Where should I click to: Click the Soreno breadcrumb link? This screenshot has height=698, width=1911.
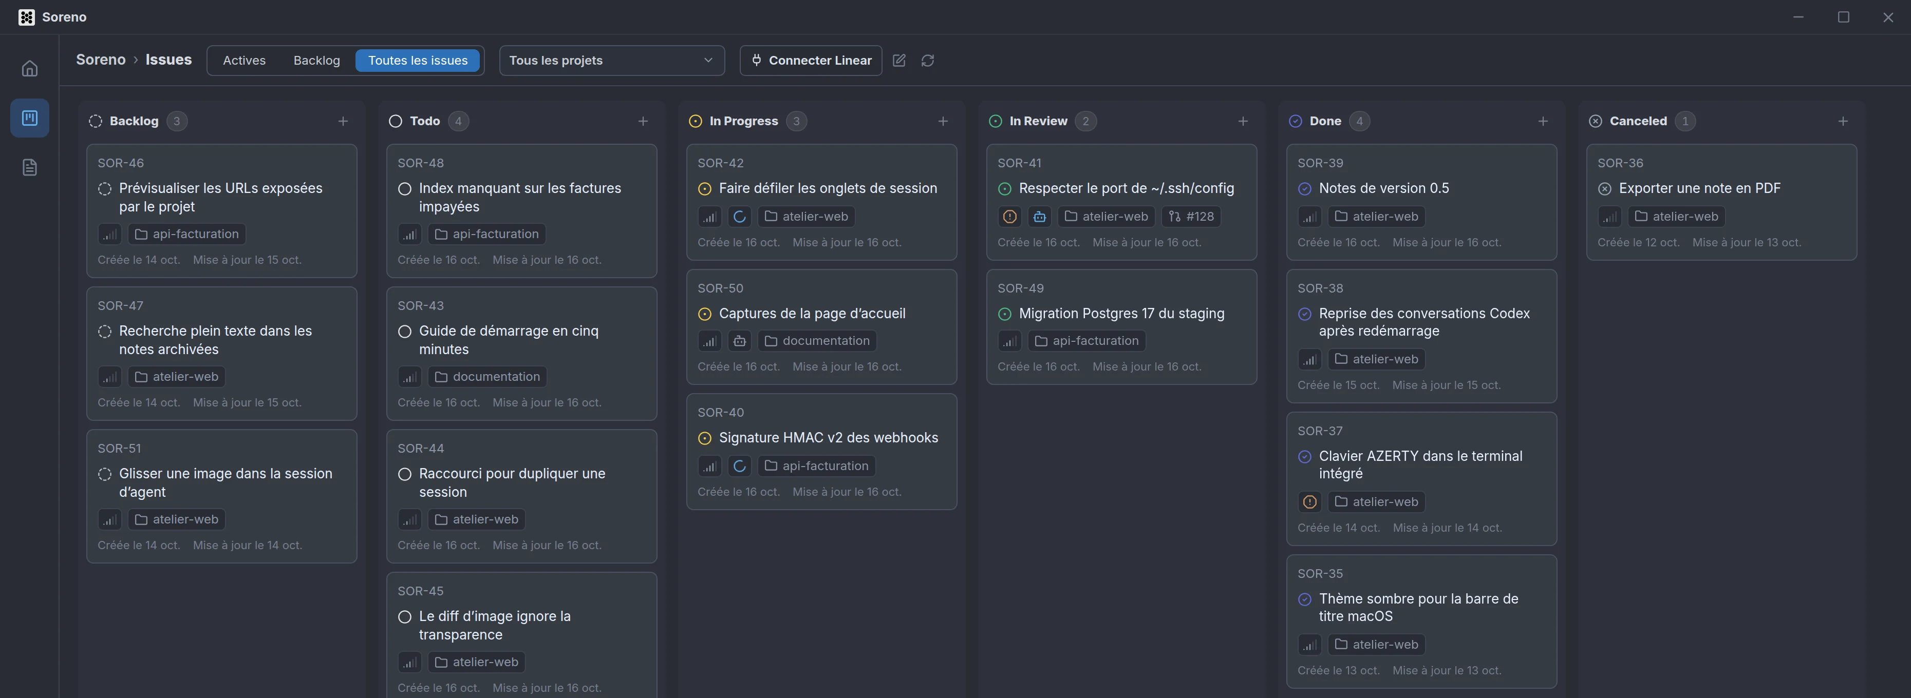coord(101,60)
